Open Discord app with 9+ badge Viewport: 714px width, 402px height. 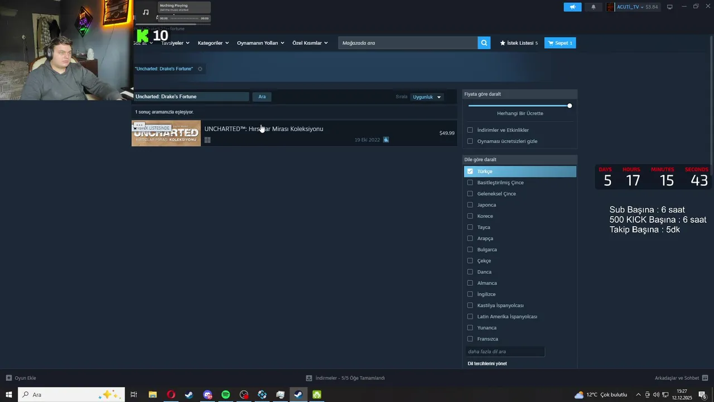[208, 395]
